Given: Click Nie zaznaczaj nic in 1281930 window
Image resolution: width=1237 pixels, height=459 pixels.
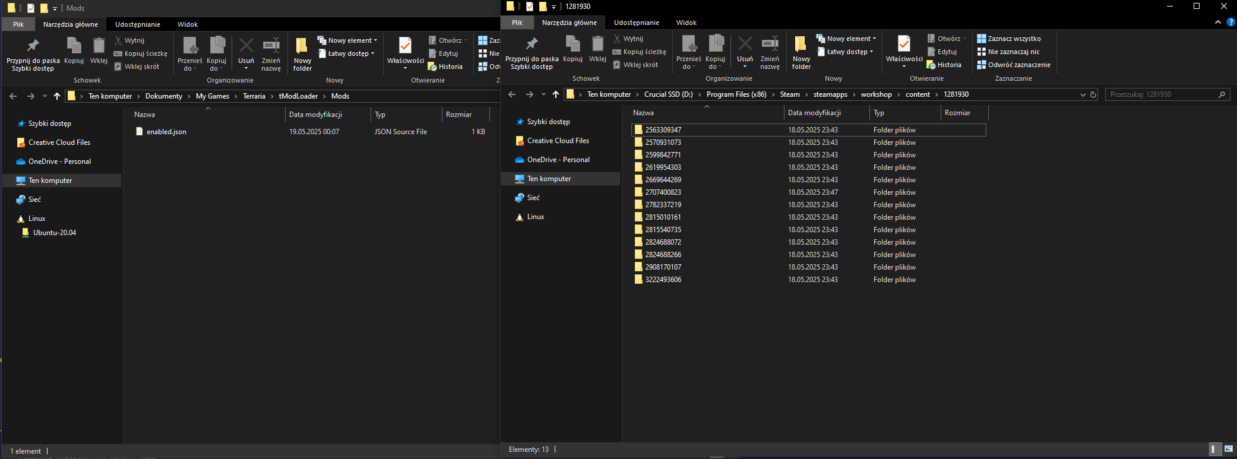Looking at the screenshot, I should (1008, 52).
